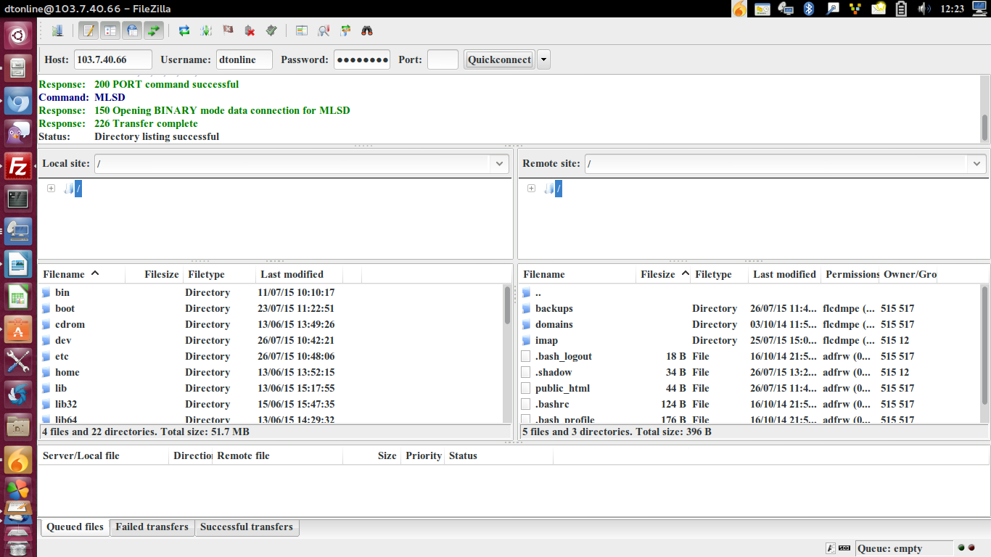Toggle the remote directory tree view
991x557 pixels.
(132, 30)
